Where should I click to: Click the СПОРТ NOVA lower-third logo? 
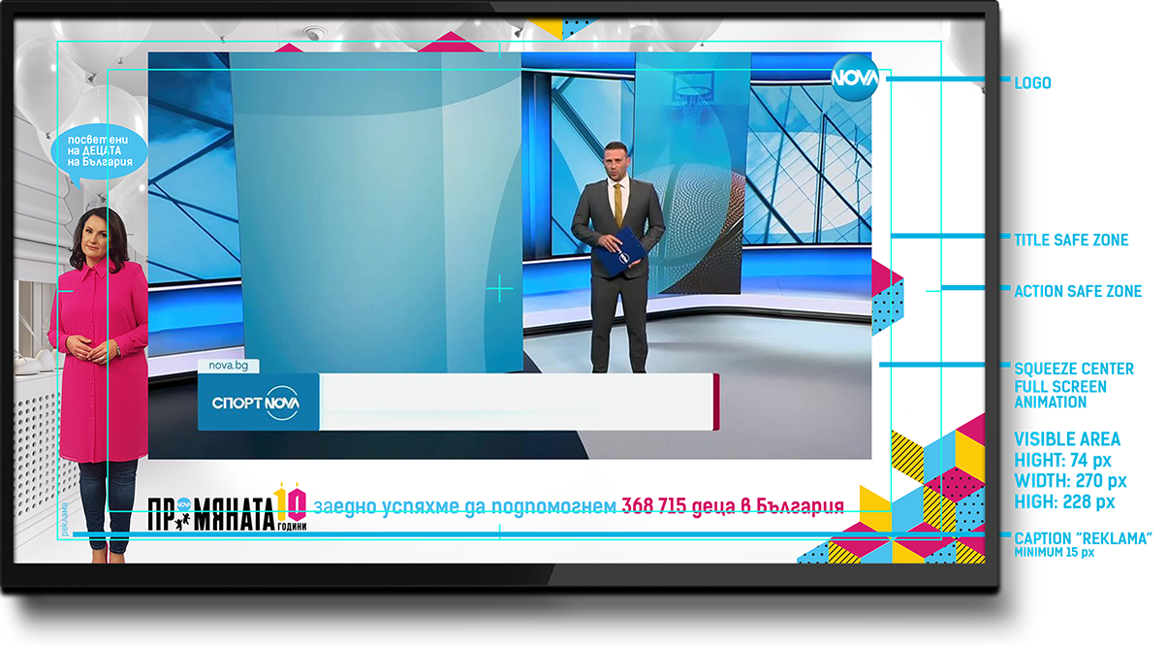coord(258,403)
